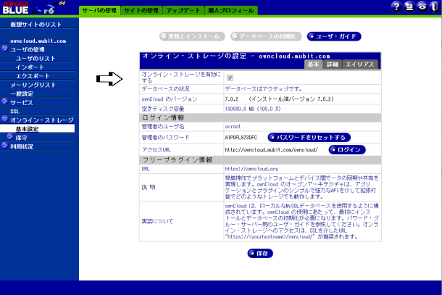Open サービス sidebar item

22,103
